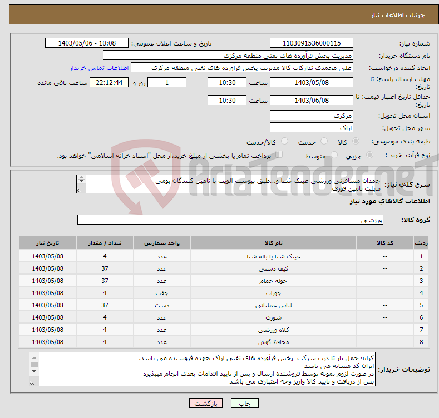Click the resize grip of description box
This screenshot has width=439, height=418.
point(80,190)
